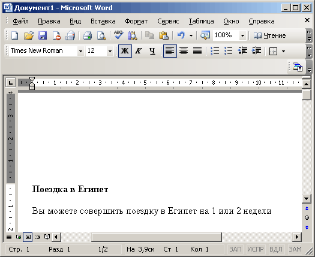Viewport: 315px width, 257px height.
Task: Save the document with floppy icon
Action: pos(43,36)
